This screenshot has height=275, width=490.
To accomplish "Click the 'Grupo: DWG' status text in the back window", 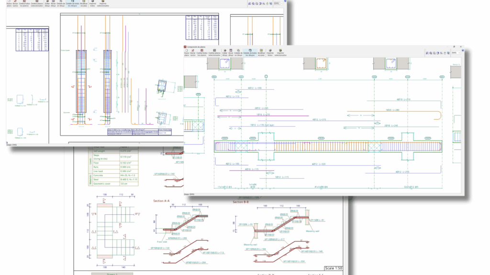I will (x=11, y=145).
